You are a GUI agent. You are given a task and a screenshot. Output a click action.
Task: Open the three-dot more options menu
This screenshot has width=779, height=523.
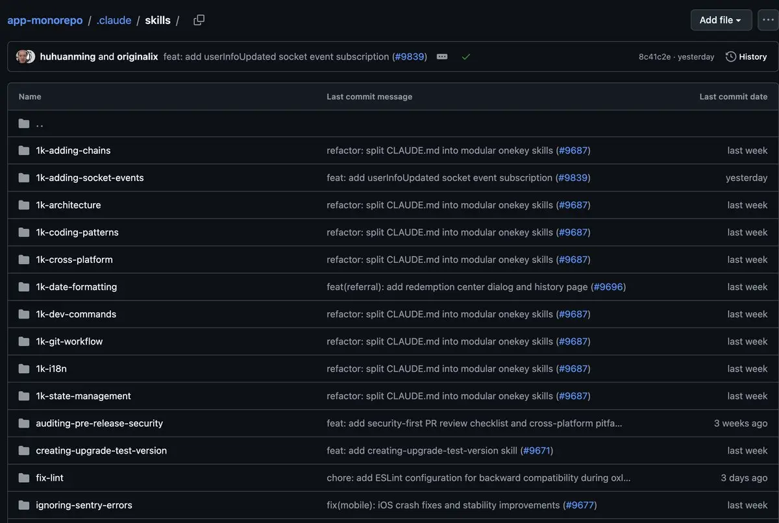[767, 20]
